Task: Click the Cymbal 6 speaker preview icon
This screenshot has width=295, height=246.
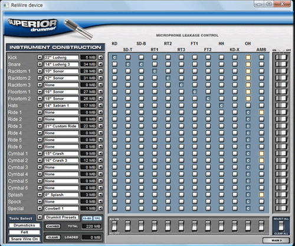Action: click(x=101, y=188)
